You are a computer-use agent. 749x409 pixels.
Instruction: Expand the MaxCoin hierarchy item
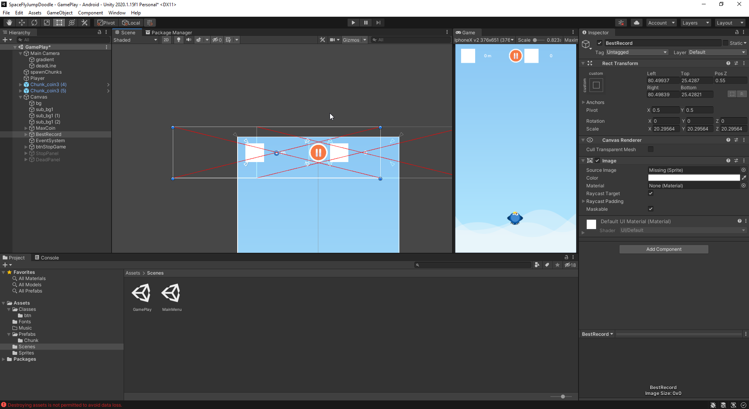click(x=26, y=128)
